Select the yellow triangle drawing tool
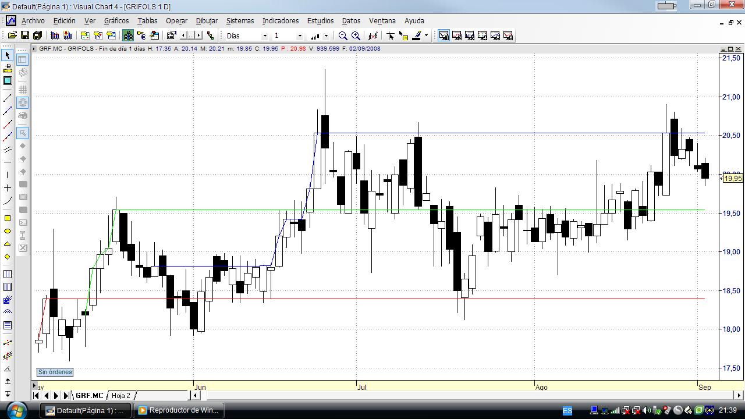Screen dimensions: 745x419 (8, 244)
